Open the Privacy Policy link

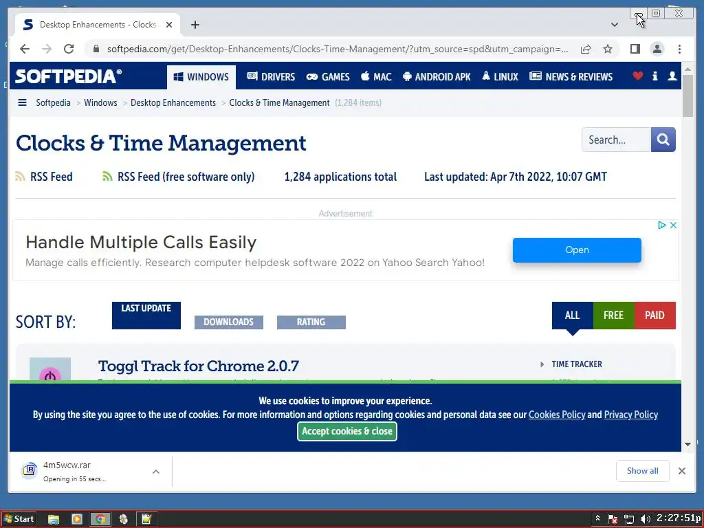coord(631,415)
